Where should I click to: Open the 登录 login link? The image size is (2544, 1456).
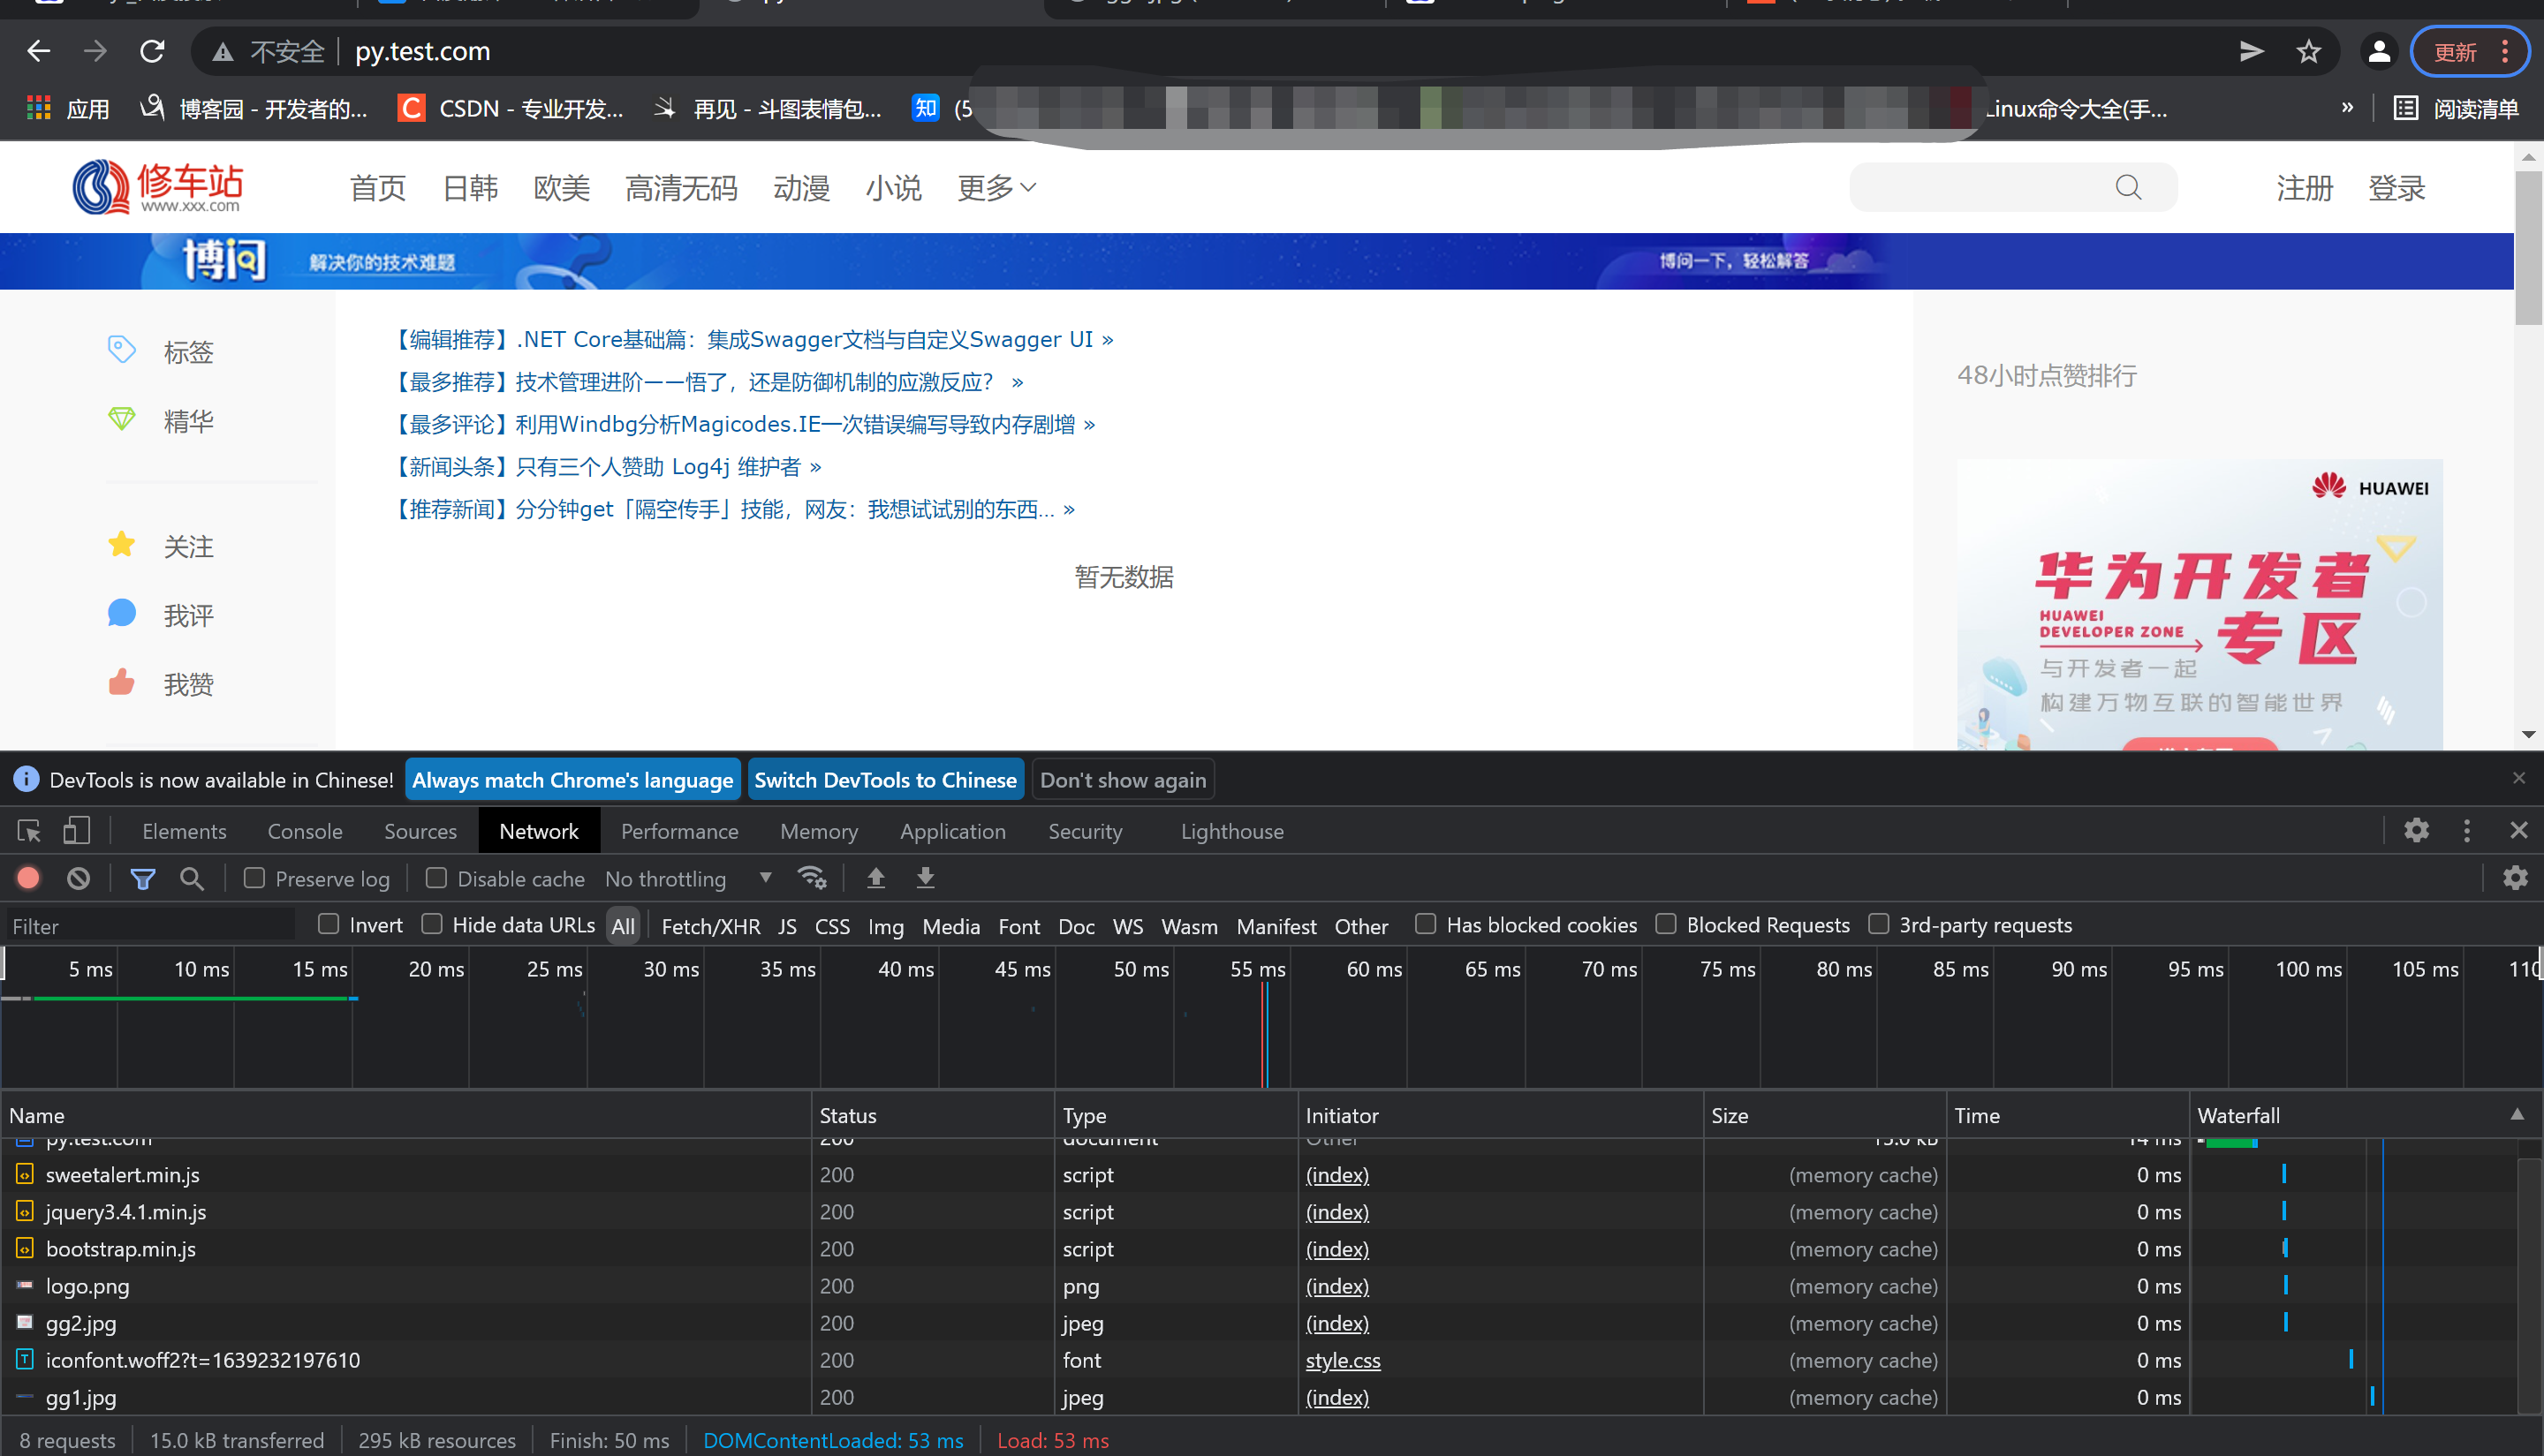(x=2396, y=187)
